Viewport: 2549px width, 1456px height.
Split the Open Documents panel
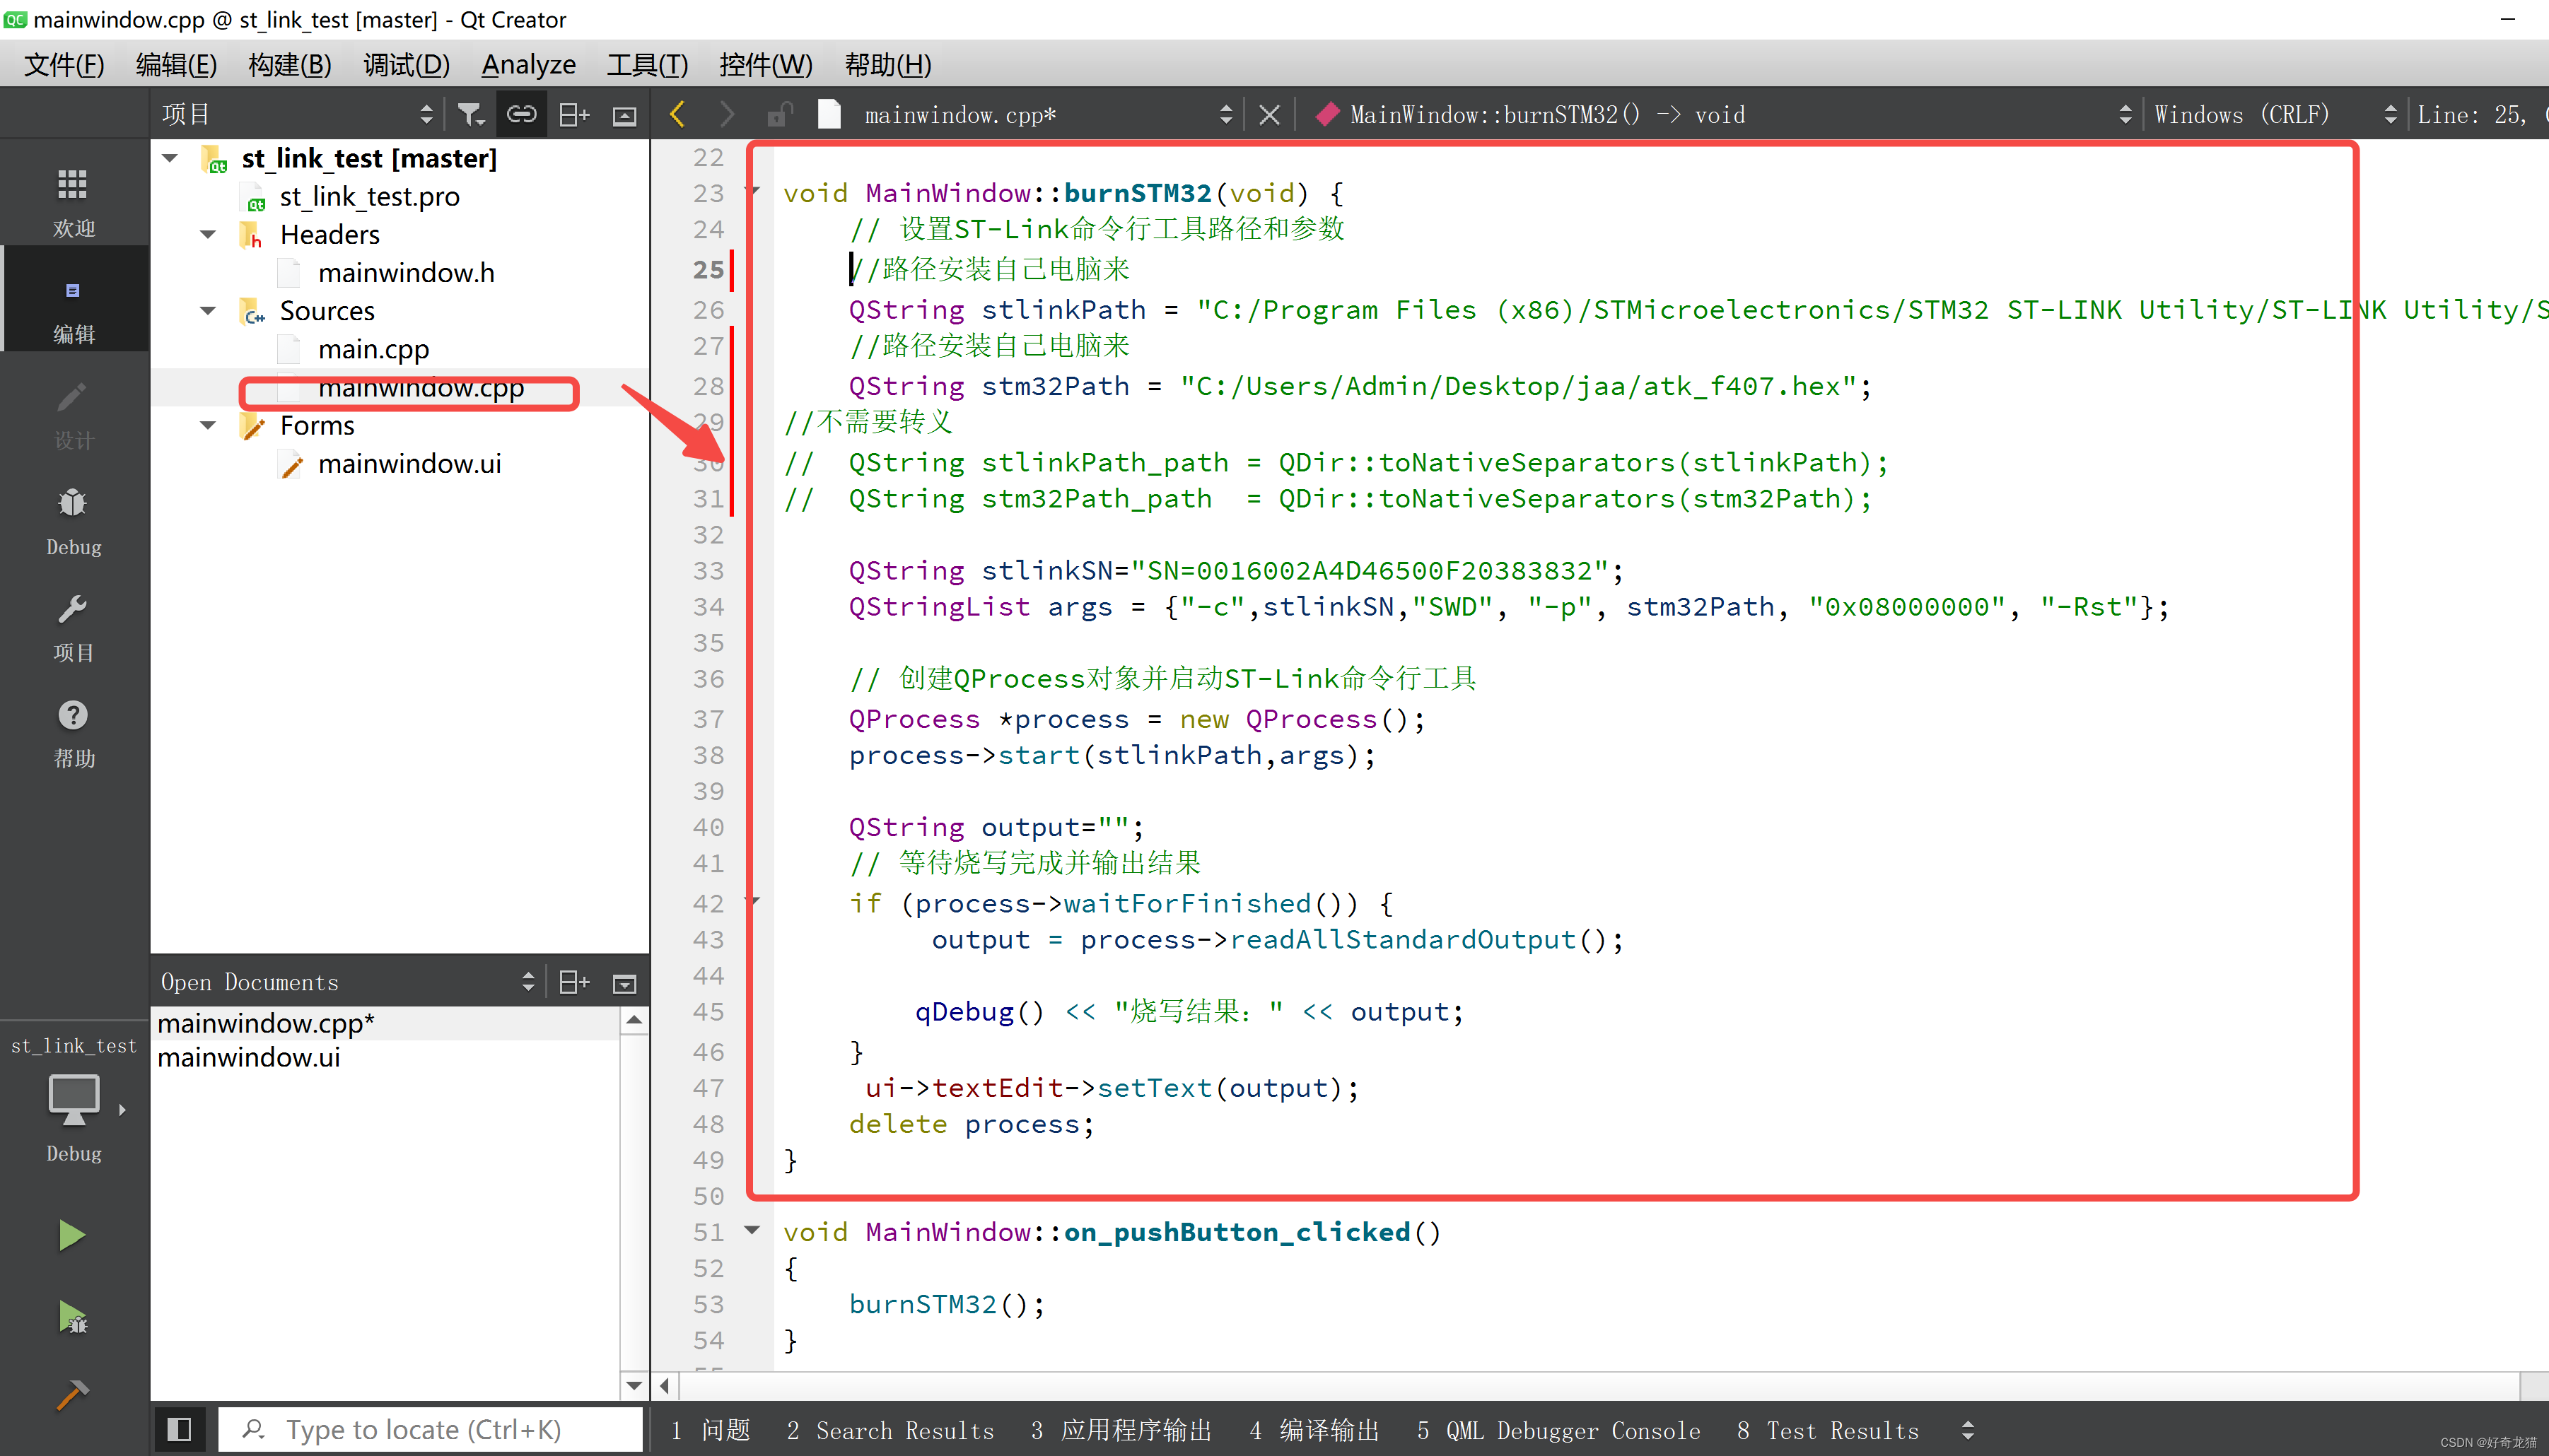click(573, 982)
